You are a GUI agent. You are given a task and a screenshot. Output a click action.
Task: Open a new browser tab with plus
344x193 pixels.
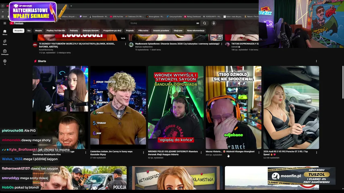point(71,6)
